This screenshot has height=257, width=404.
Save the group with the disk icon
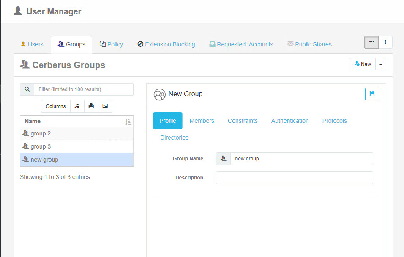[x=372, y=94]
